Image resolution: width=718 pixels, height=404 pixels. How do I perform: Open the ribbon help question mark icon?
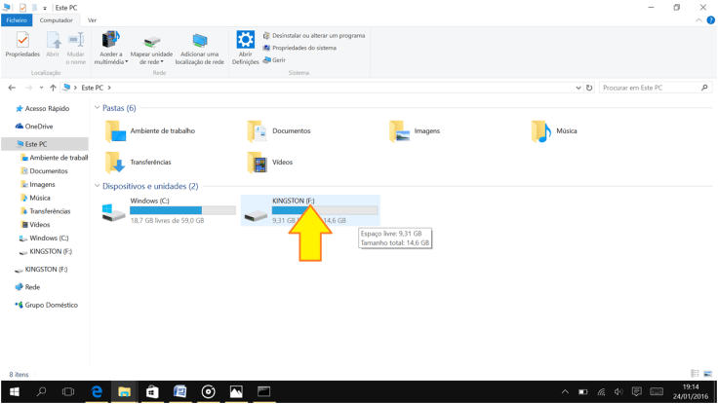(710, 19)
